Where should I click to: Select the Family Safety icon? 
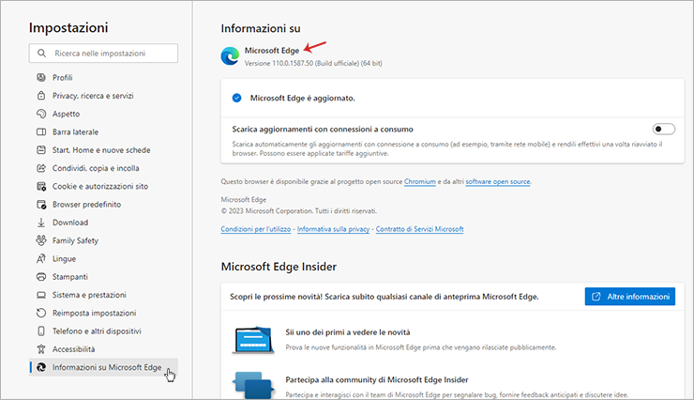point(41,240)
